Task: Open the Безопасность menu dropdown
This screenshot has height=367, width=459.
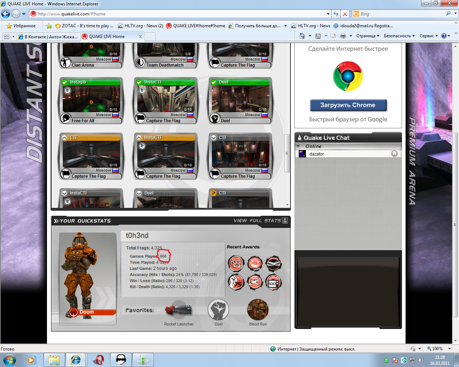Action: point(399,36)
